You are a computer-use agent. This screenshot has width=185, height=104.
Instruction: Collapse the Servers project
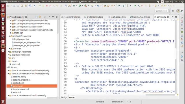7,67
